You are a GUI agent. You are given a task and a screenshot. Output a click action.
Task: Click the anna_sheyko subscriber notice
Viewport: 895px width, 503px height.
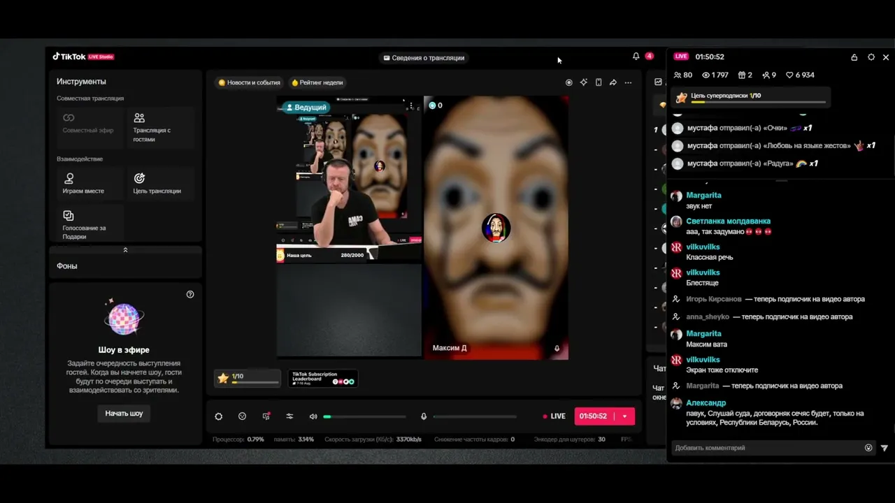tap(762, 316)
